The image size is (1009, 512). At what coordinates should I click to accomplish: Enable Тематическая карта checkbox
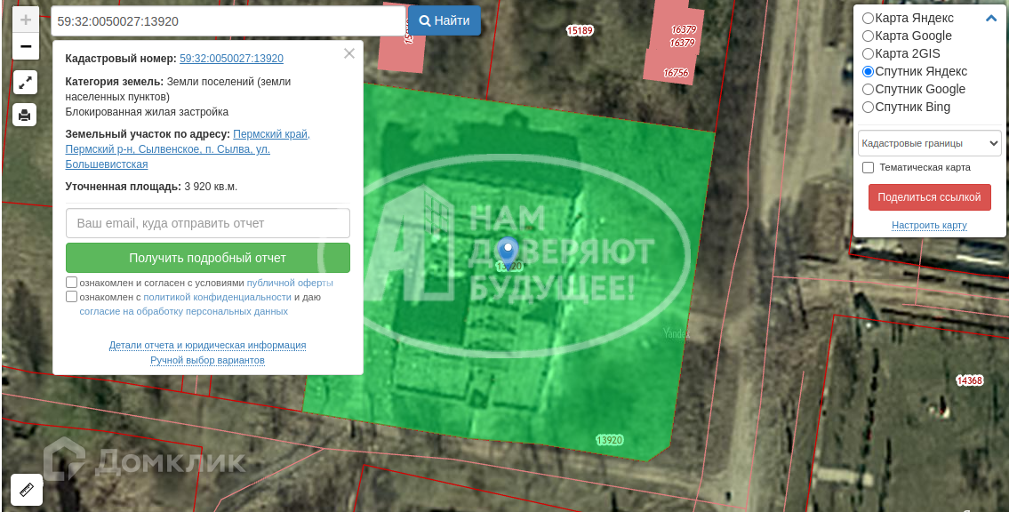click(868, 167)
